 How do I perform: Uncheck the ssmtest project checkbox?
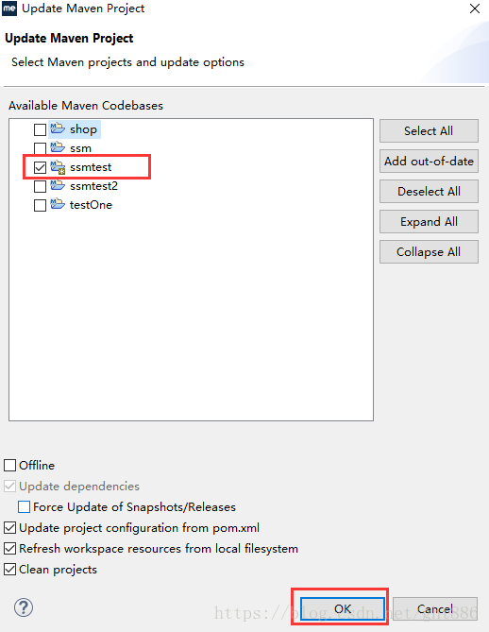40,167
